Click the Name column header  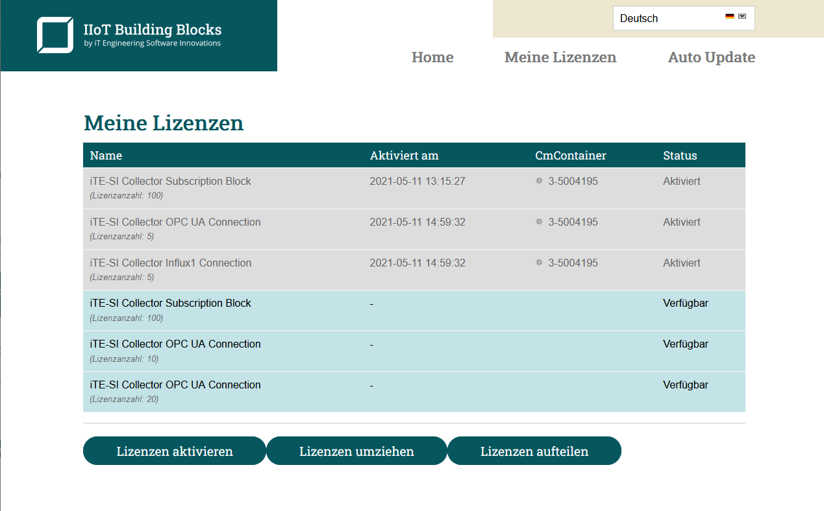[x=106, y=156]
